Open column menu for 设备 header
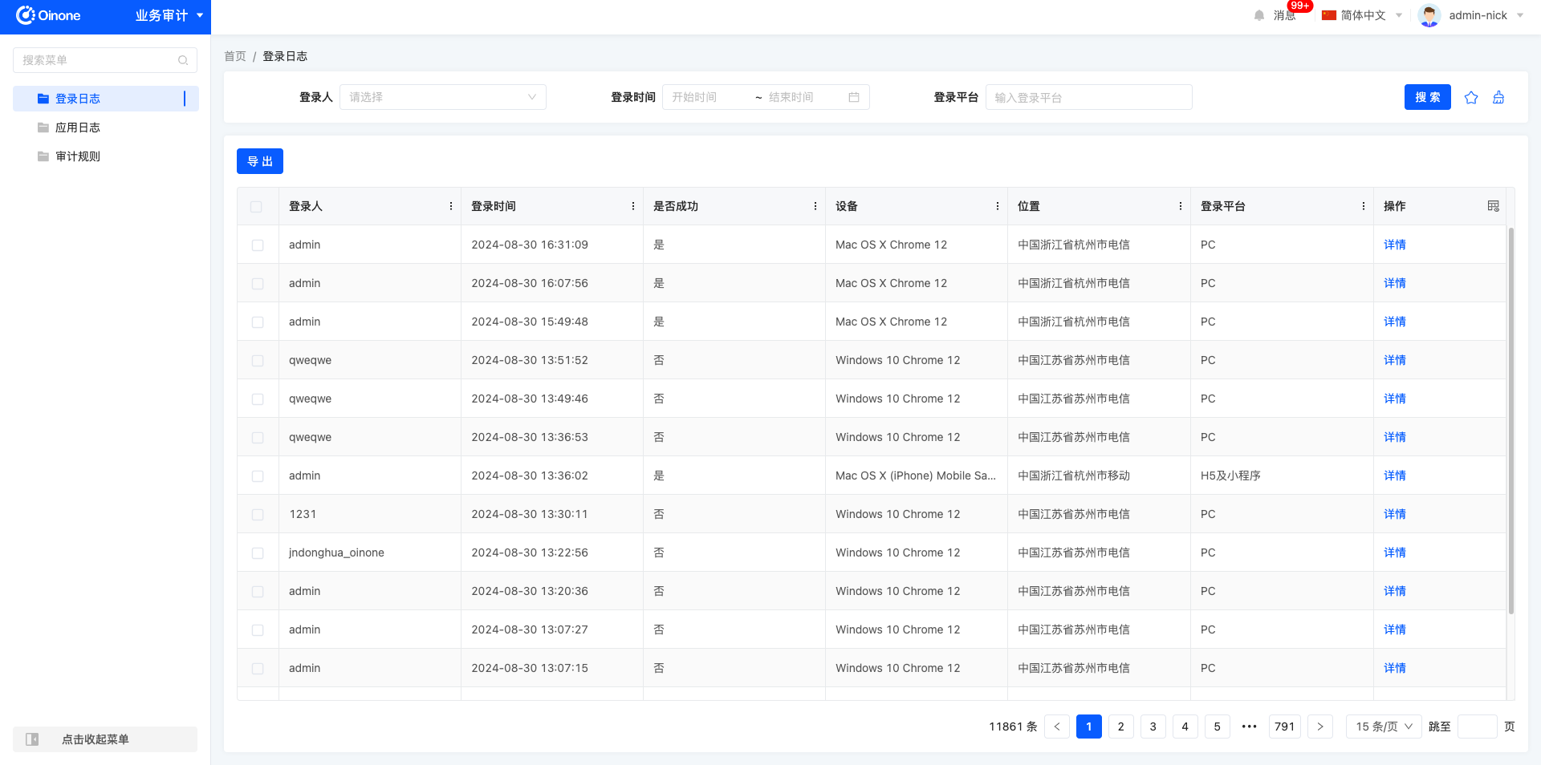This screenshot has width=1541, height=765. click(998, 206)
